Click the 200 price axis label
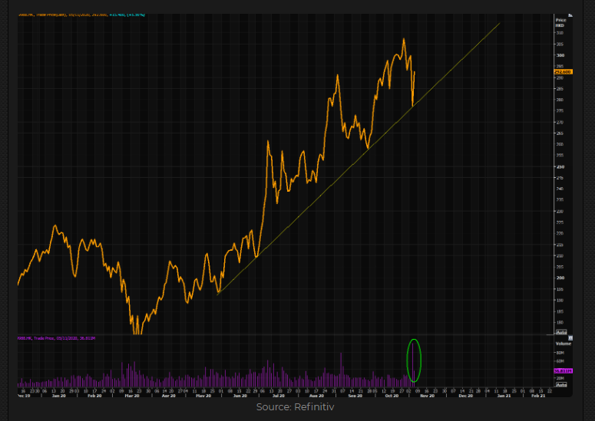This screenshot has width=595, height=421. [560, 278]
